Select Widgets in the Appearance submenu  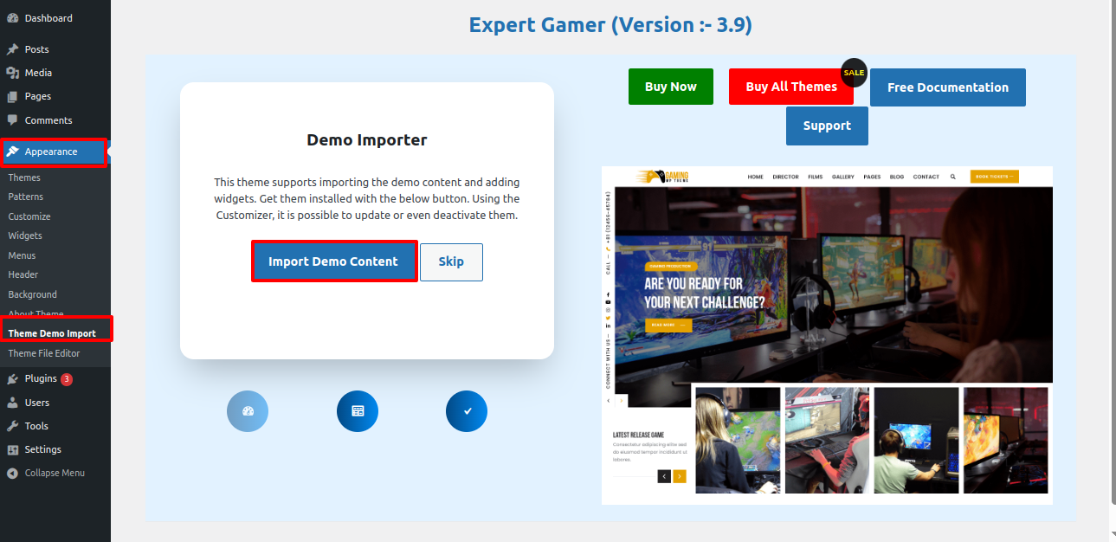pyautogui.click(x=25, y=236)
